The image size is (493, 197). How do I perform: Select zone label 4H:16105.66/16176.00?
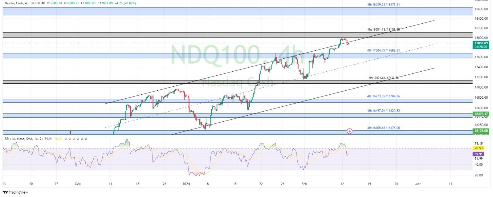(384, 128)
